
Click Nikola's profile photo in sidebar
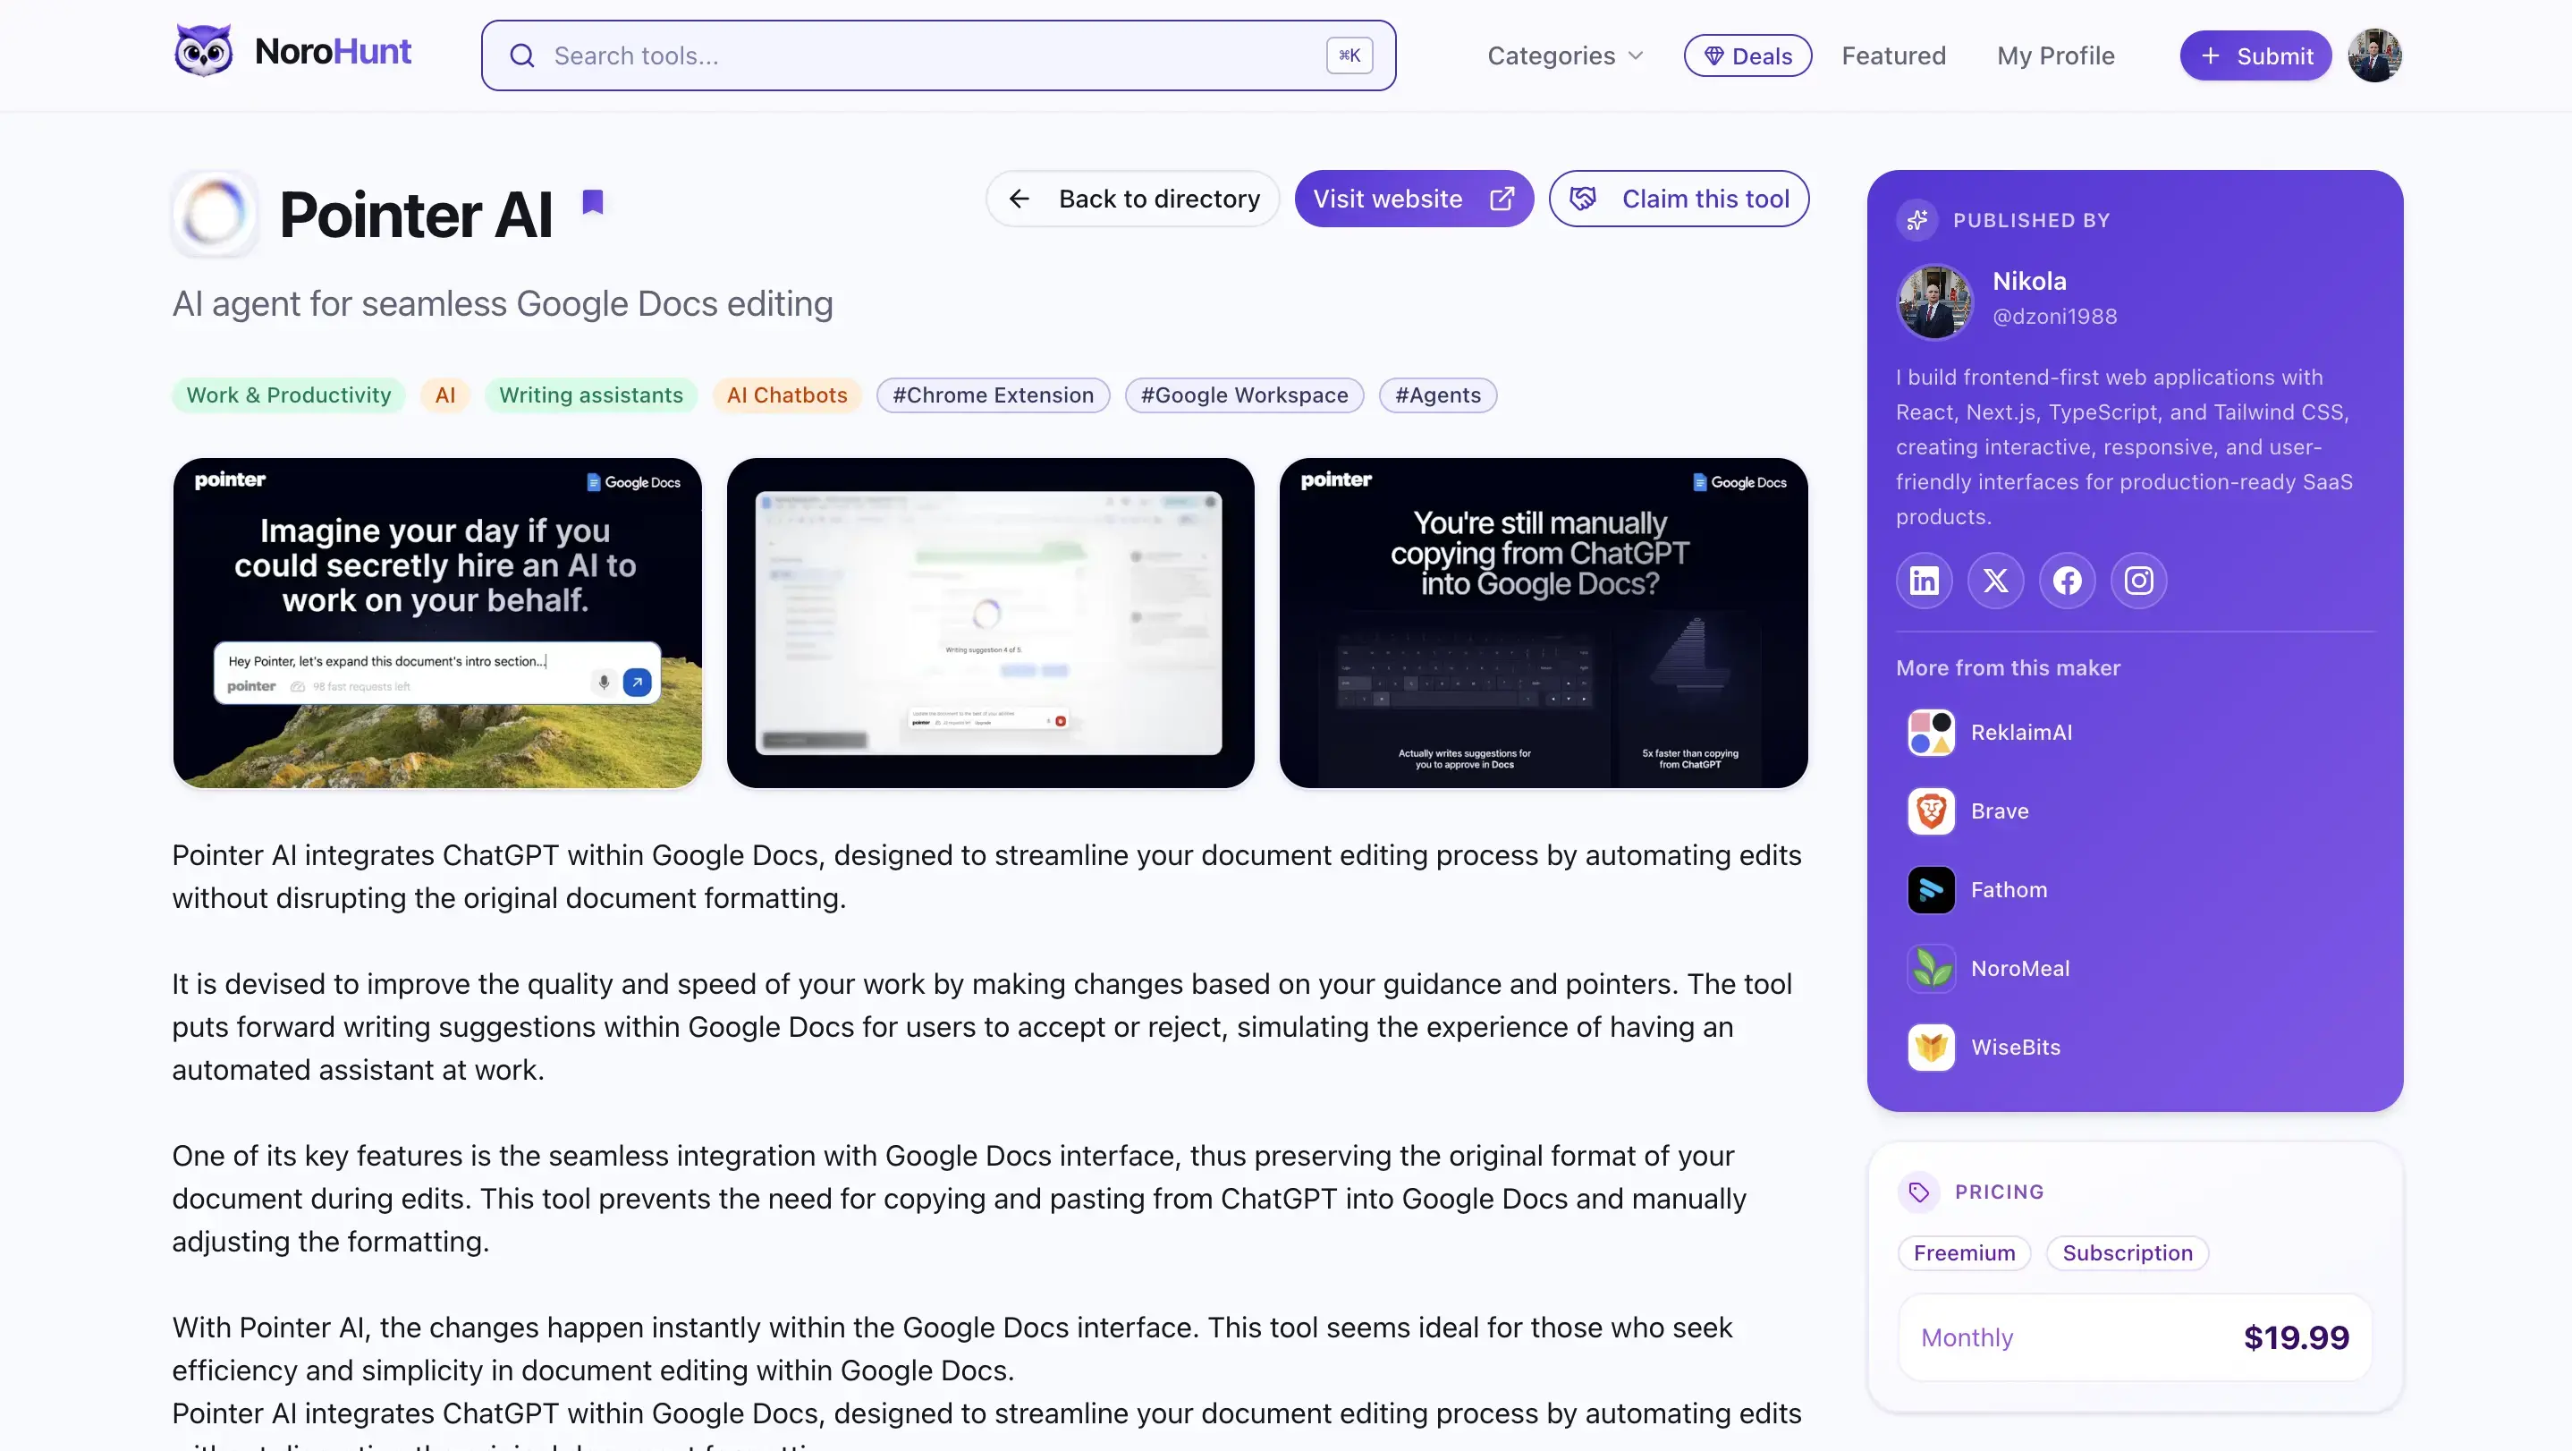pyautogui.click(x=1935, y=301)
